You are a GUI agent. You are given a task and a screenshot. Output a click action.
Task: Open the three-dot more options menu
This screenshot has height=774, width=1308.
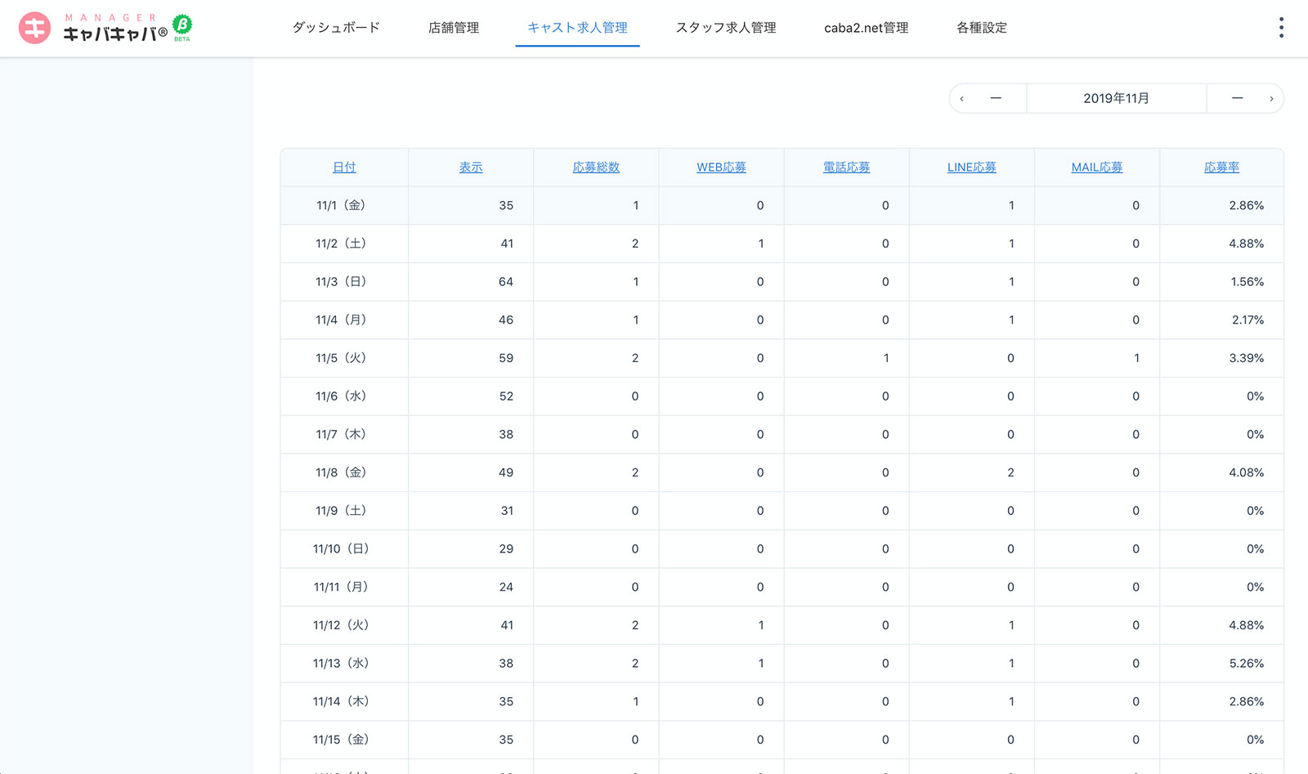click(x=1281, y=28)
